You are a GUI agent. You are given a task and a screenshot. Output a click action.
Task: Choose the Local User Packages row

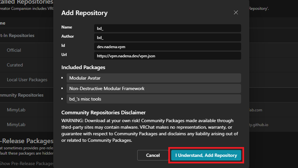(x=27, y=80)
